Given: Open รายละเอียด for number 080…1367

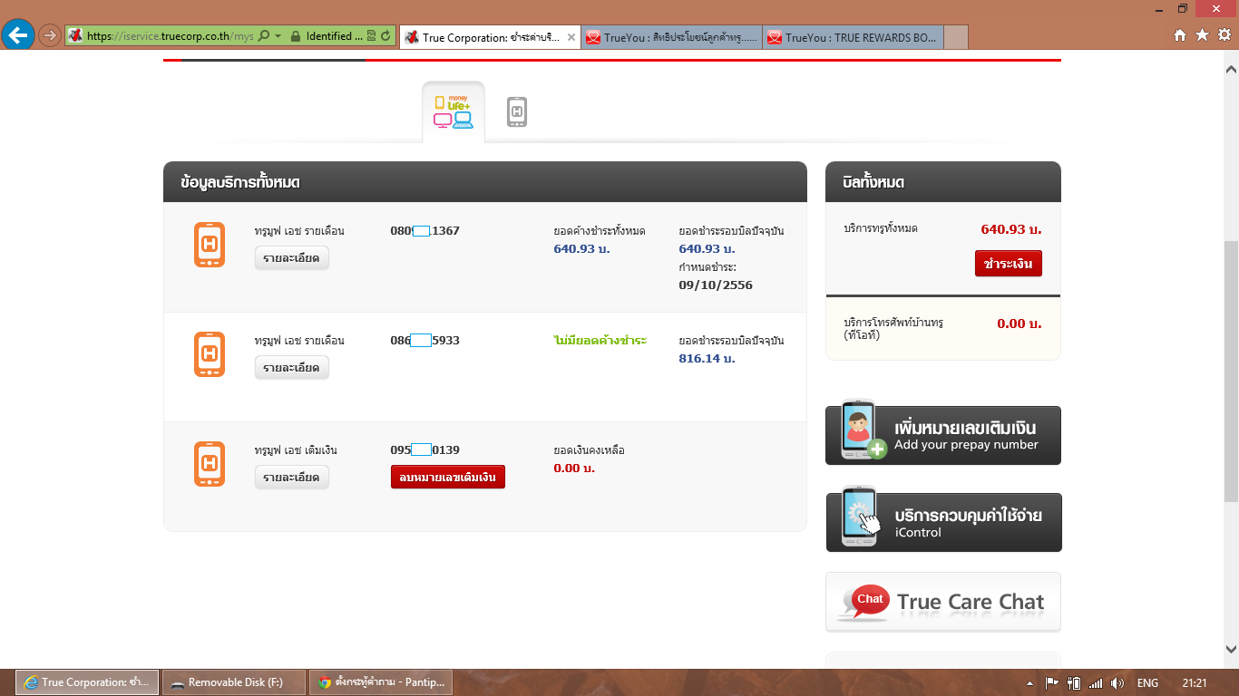Looking at the screenshot, I should coord(292,258).
